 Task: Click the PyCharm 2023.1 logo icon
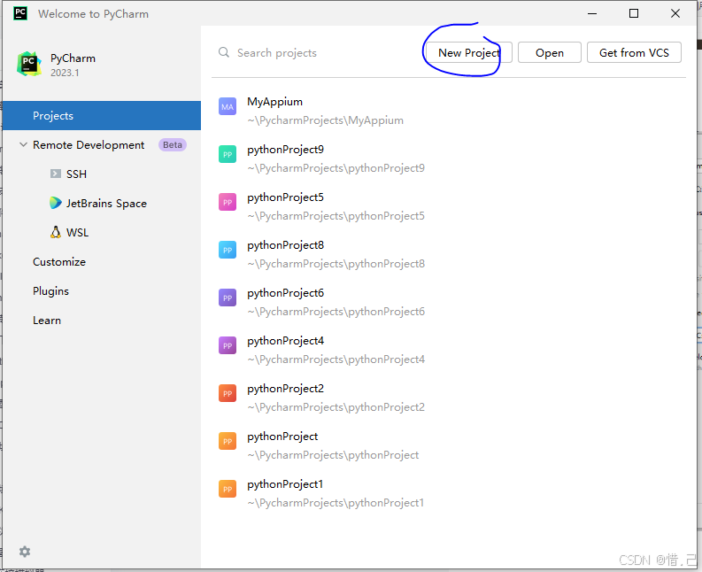click(29, 64)
